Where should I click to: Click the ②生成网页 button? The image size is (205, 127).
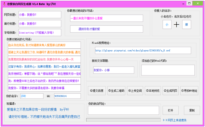point(170,91)
